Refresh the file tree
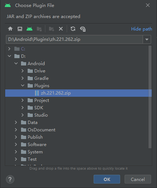Screen dimensions: 157x188 73,29
